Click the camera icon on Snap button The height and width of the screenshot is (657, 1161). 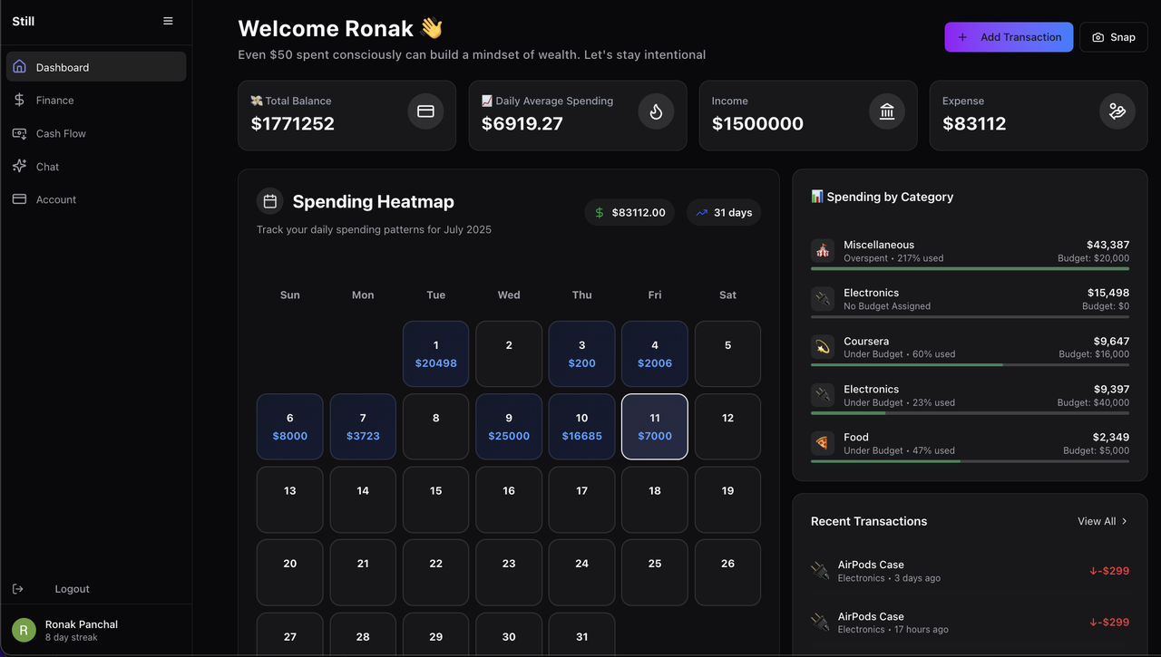[x=1098, y=37]
